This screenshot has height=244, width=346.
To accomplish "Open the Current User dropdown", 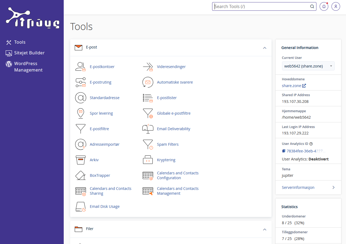I will point(308,66).
